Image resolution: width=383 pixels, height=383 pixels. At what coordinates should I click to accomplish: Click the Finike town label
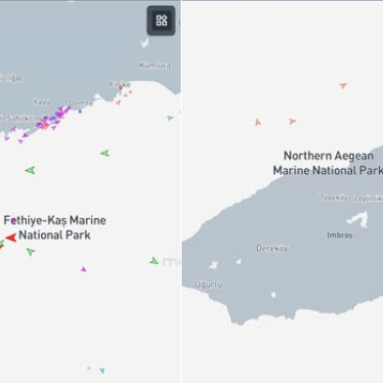tap(120, 84)
